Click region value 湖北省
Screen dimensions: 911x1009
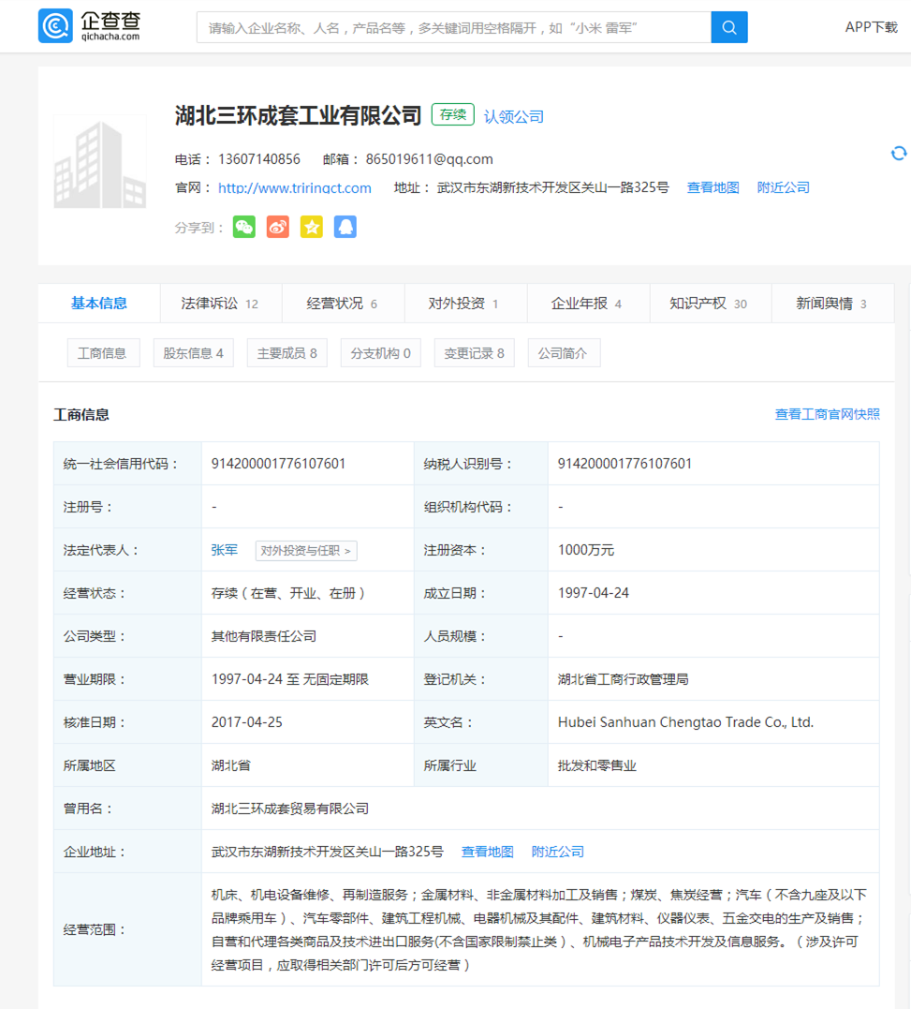(231, 765)
